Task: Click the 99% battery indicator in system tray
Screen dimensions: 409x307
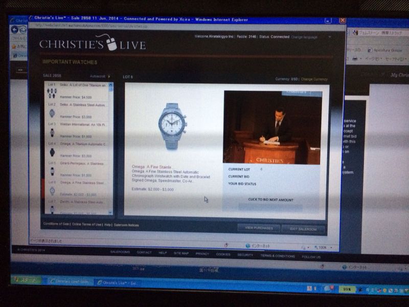Action: (347, 289)
